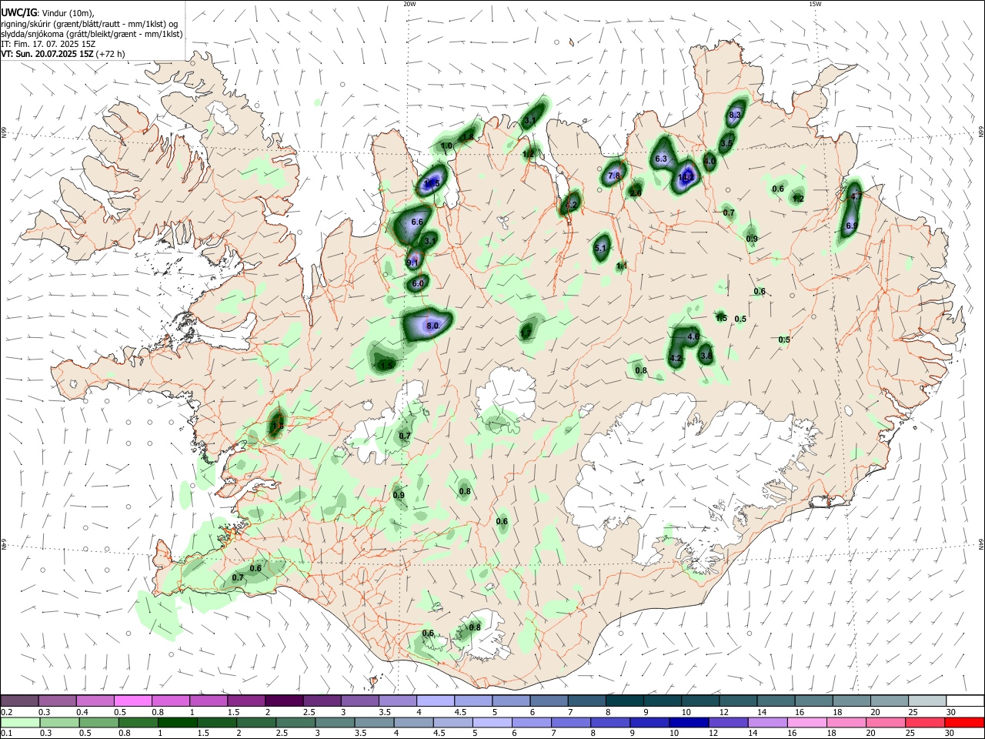Click the 1.1 precipitation value
This screenshot has height=739, width=985.
pos(622,266)
